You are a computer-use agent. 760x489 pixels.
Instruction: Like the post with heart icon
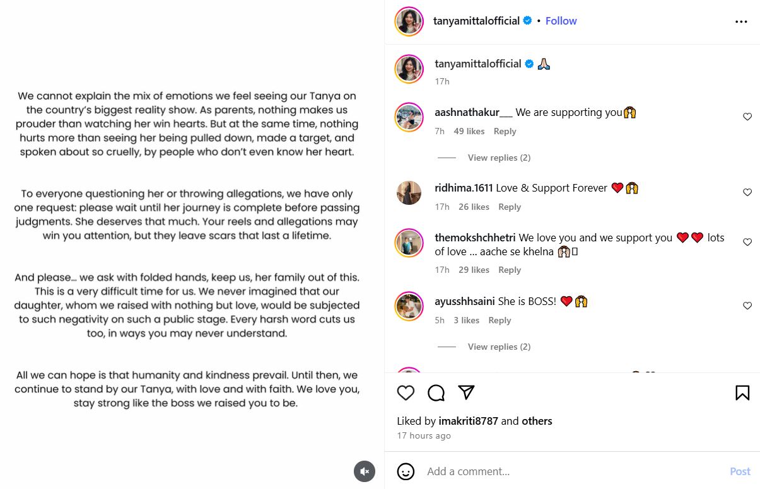(x=406, y=393)
